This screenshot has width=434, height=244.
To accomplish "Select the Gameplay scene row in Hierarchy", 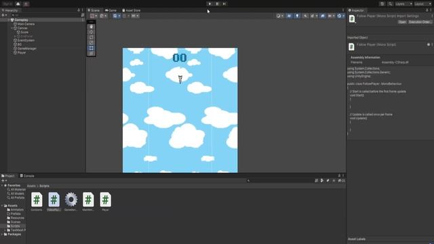I will (x=43, y=20).
